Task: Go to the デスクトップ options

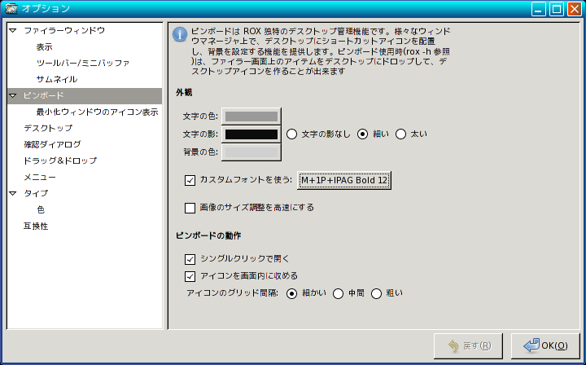Action: click(x=48, y=128)
